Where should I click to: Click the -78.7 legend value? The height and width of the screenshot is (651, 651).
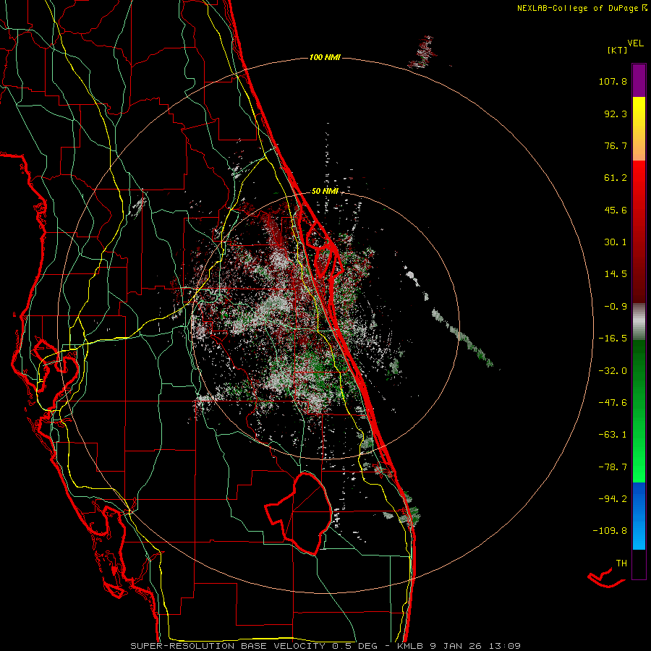(x=613, y=467)
